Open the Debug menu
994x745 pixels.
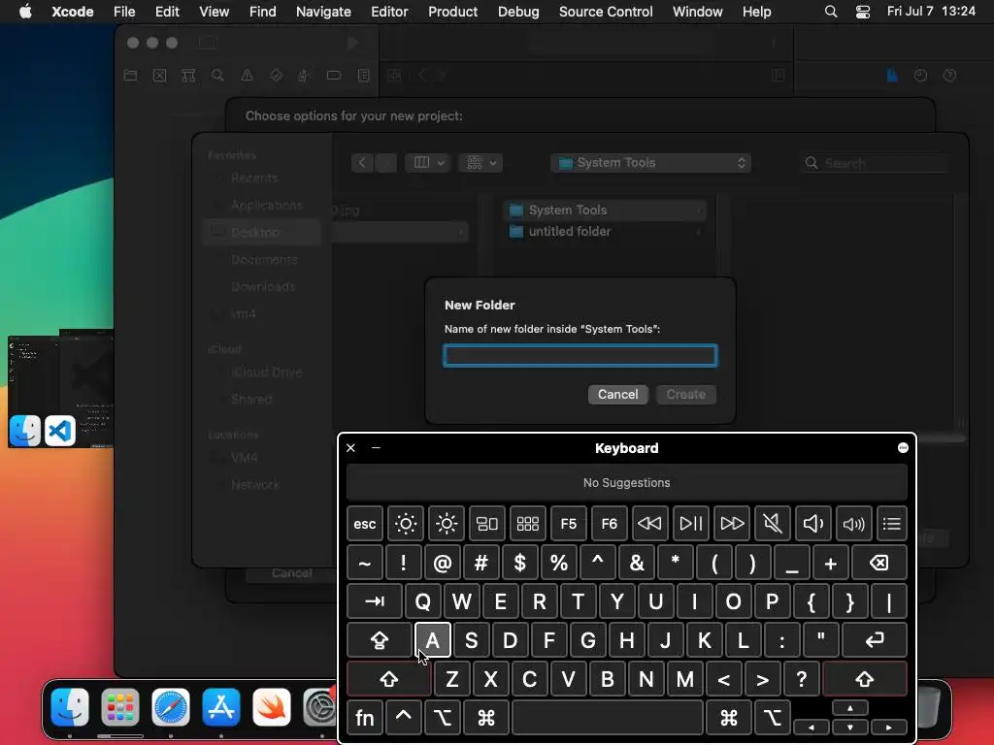click(x=518, y=12)
